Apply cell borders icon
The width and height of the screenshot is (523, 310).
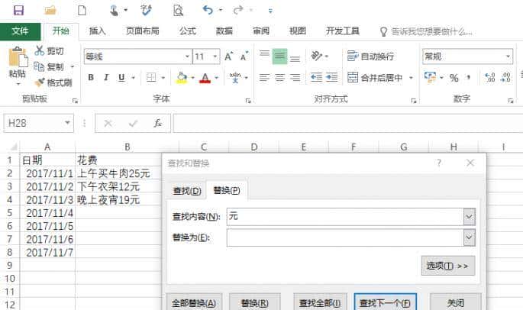click(151, 78)
